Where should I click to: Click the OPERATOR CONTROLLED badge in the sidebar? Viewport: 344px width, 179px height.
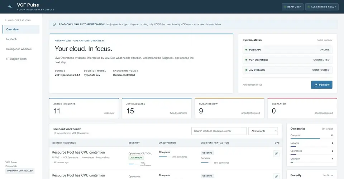(20, 171)
